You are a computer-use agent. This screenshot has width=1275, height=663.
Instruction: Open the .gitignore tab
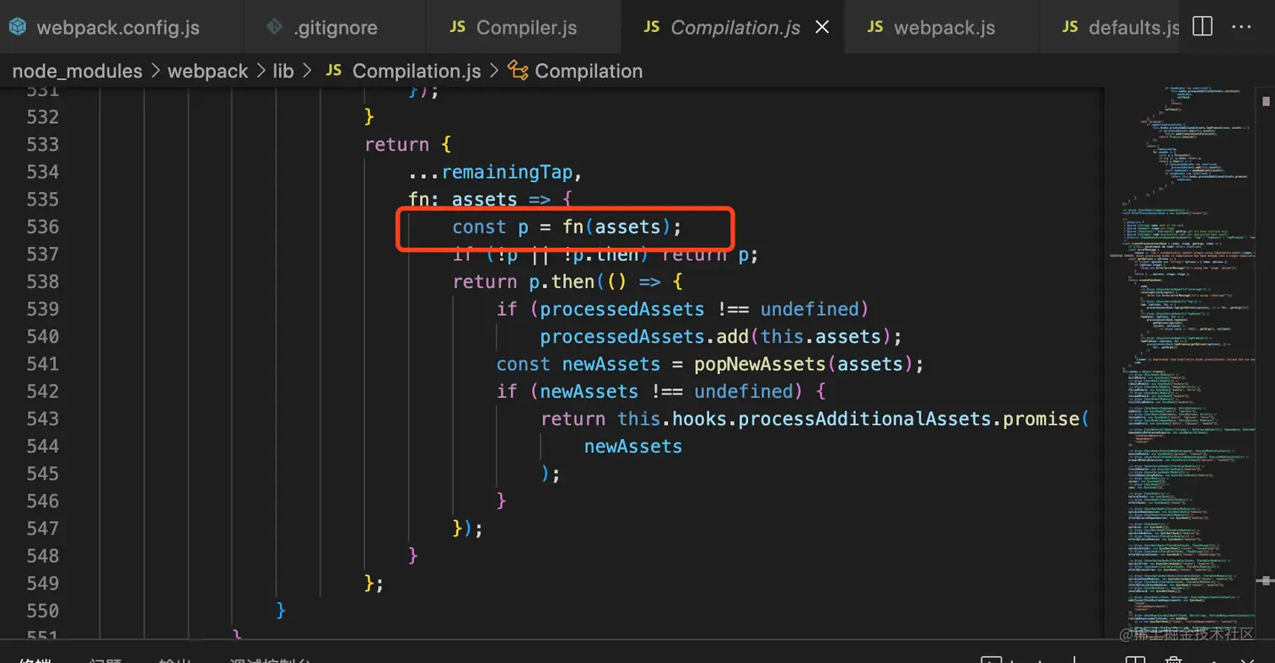click(335, 27)
